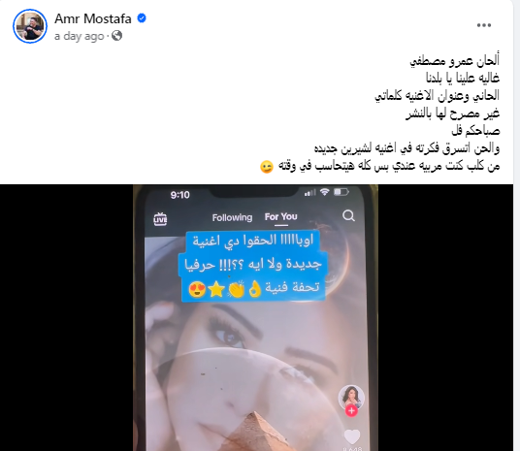
Task: Click the 9:10 clock in video
Action: [x=179, y=195]
